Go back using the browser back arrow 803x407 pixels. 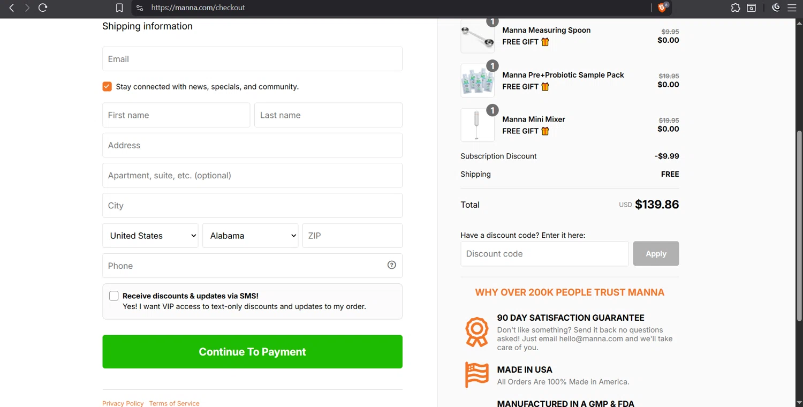tap(11, 7)
